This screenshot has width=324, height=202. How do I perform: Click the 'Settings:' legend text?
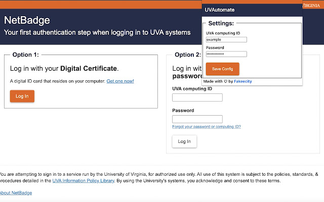pyautogui.click(x=221, y=23)
